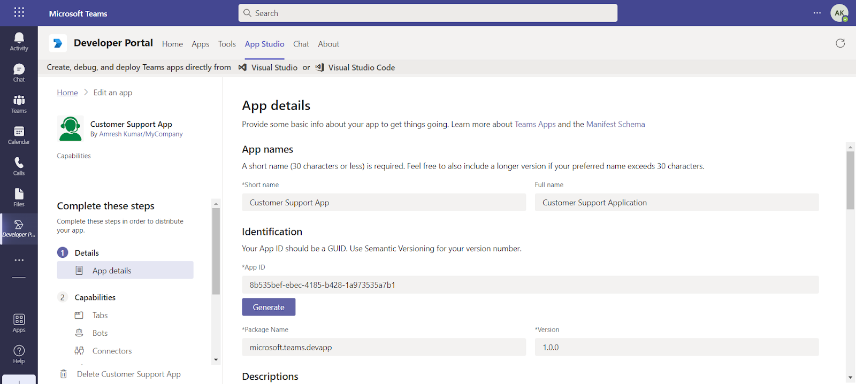Click the Package Name field
The height and width of the screenshot is (384, 856).
click(x=384, y=347)
